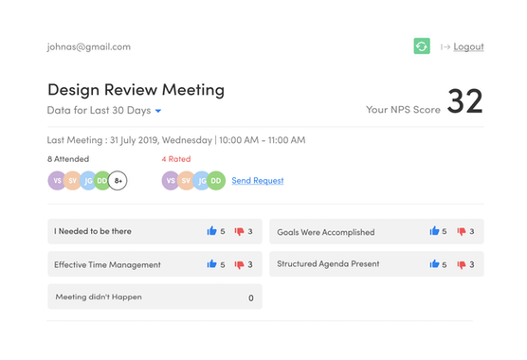Click the 8 Attended label
The height and width of the screenshot is (360, 527).
tap(68, 159)
